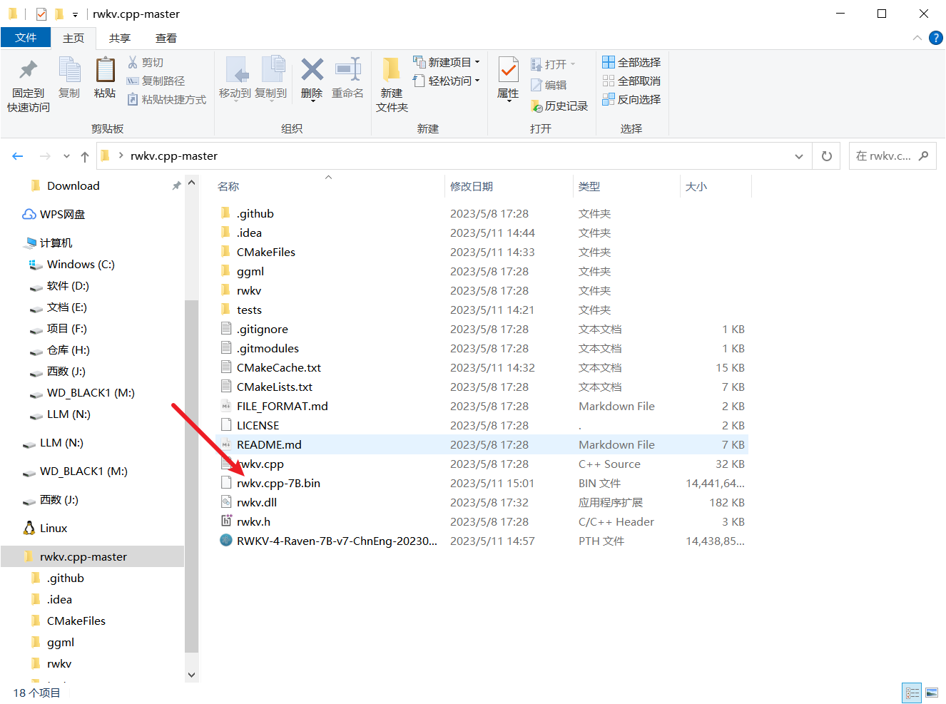Select the CMakeCache.txt file
Screen dimensions: 946x704
pos(279,367)
